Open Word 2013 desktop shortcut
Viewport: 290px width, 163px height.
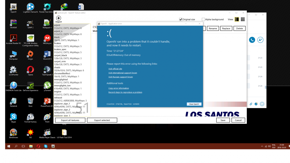point(47,55)
